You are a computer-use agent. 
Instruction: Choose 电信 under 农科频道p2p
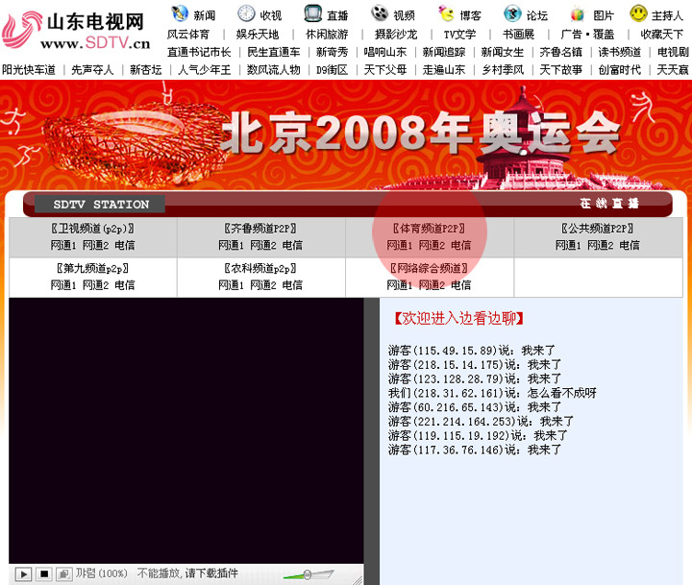click(292, 285)
